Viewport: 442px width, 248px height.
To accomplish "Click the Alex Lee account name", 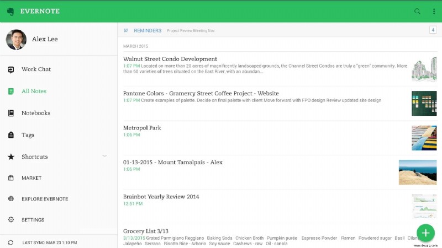I will point(45,39).
